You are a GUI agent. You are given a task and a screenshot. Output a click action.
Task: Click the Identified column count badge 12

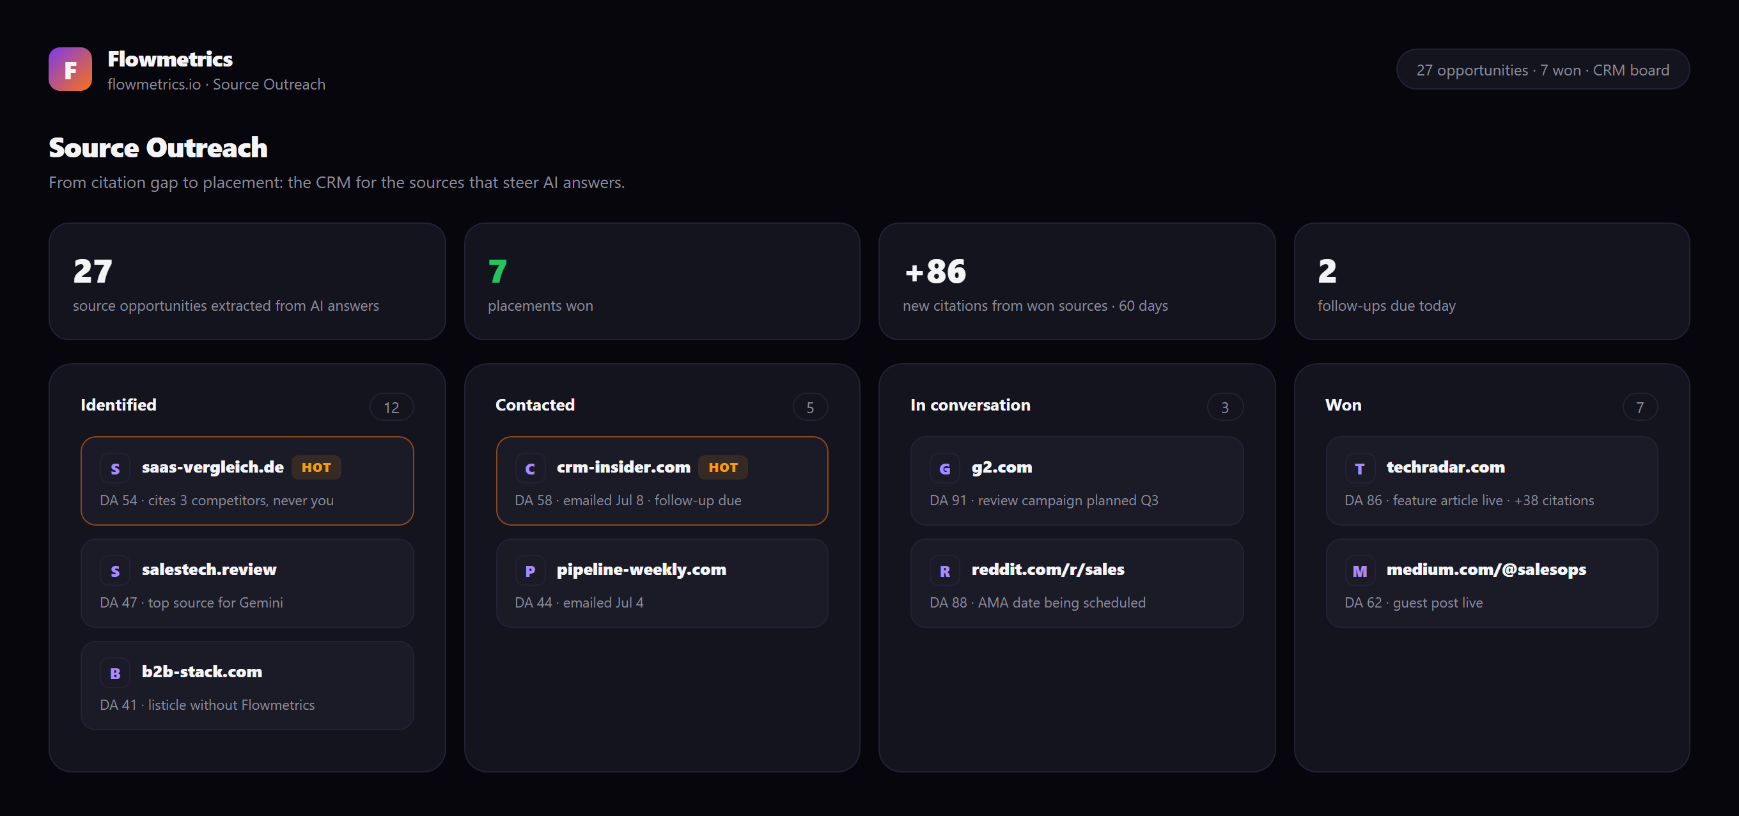pos(391,407)
